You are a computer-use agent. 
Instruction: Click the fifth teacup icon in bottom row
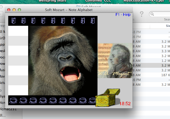pos(53,100)
